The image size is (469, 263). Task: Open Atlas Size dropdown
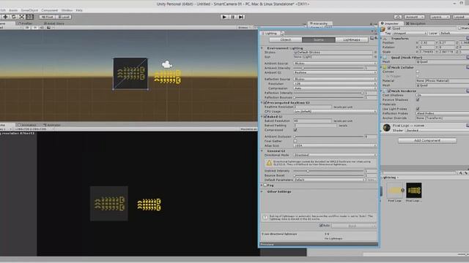pos(335,145)
